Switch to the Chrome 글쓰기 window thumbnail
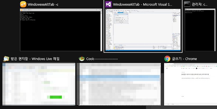This screenshot has height=109, width=217. tap(190, 84)
